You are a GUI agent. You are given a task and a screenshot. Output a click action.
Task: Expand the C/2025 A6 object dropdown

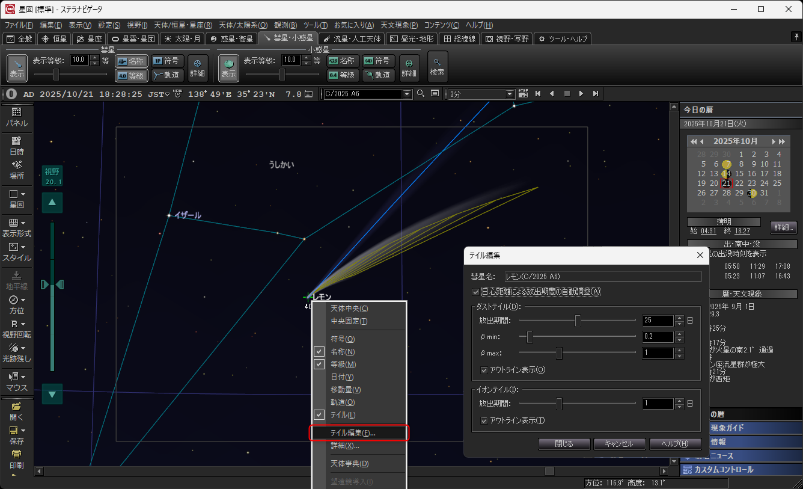[407, 94]
